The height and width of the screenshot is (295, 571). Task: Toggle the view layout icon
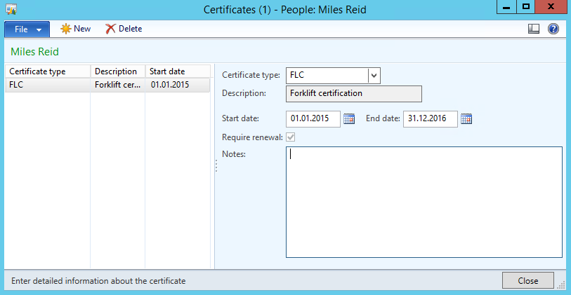coord(534,29)
